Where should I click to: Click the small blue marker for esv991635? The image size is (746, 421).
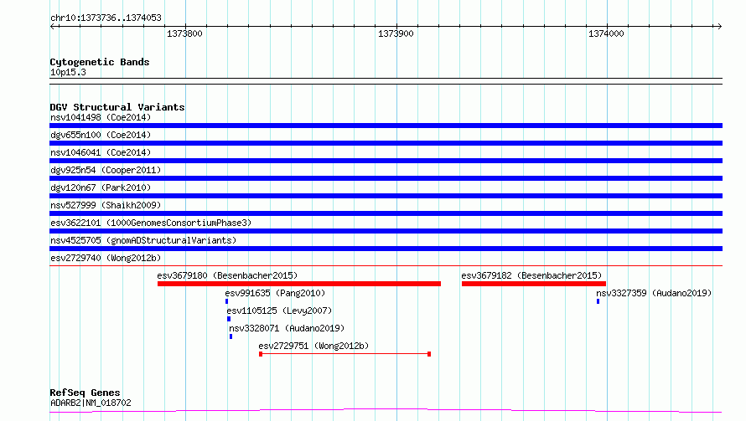[226, 301]
